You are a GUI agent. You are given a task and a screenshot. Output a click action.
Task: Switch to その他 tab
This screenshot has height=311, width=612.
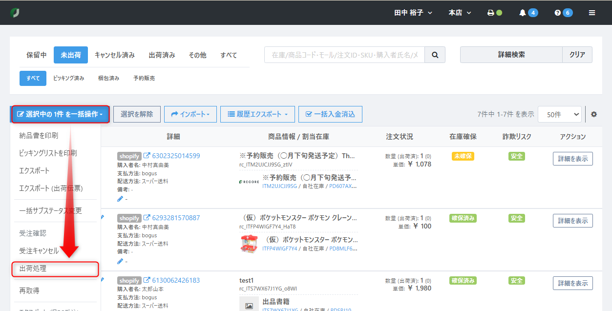197,55
